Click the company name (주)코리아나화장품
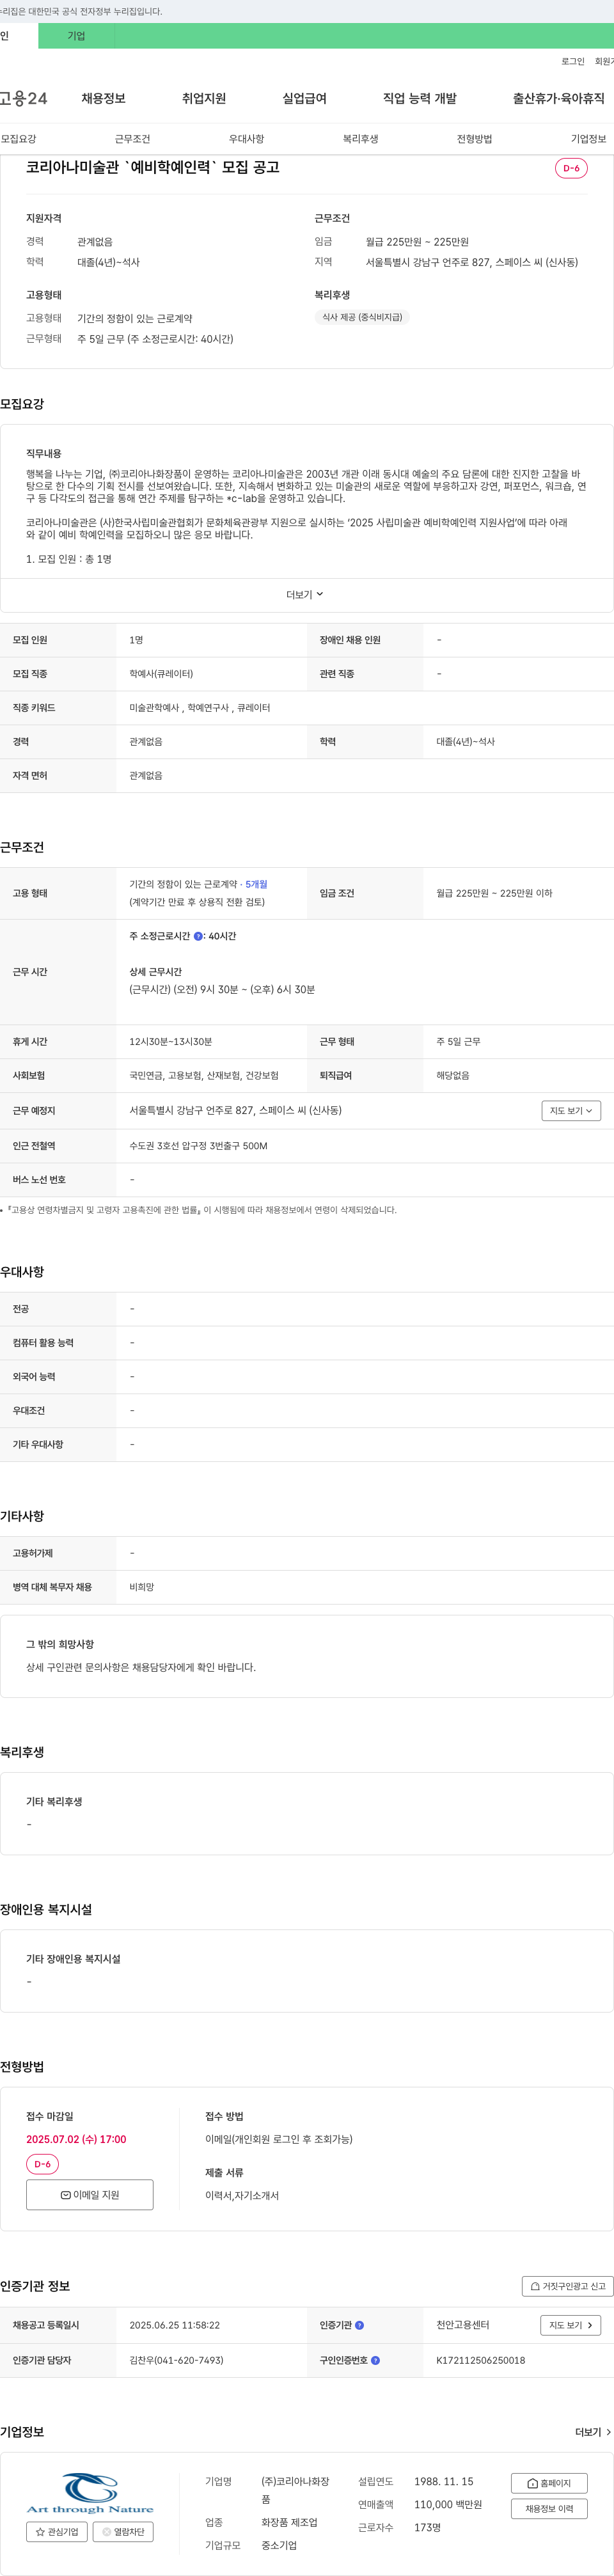 click(295, 2490)
